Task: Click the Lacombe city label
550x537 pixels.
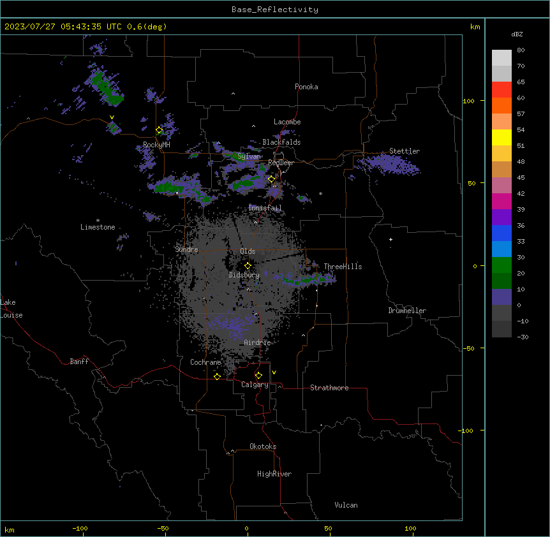Action: [287, 122]
